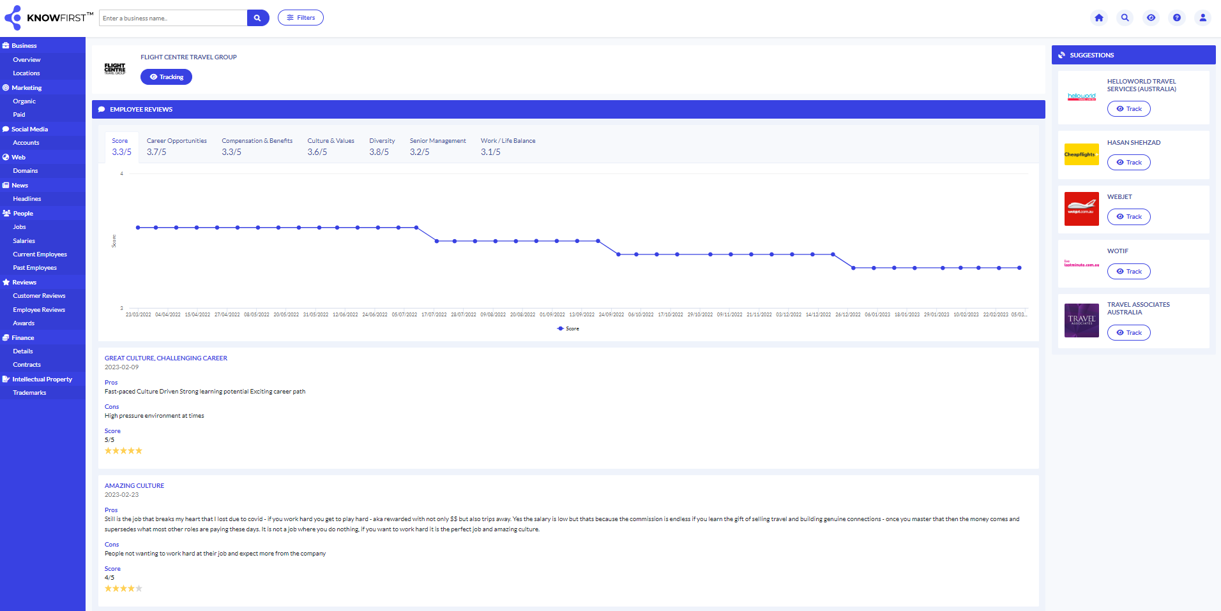Select the Work / Life Balance tab
Image resolution: width=1221 pixels, height=611 pixels.
click(508, 145)
